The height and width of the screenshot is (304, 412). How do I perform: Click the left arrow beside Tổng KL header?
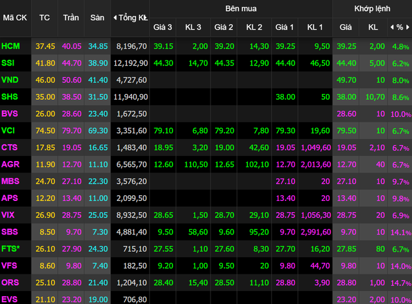pos(115,17)
